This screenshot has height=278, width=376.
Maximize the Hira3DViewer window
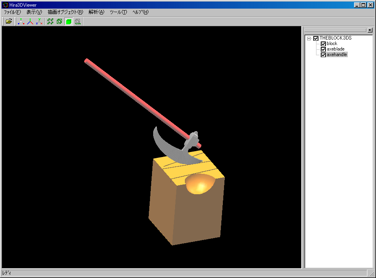[x=363, y=5]
